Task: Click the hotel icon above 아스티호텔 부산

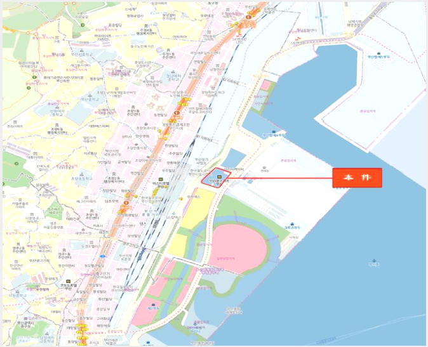Action: (161, 179)
